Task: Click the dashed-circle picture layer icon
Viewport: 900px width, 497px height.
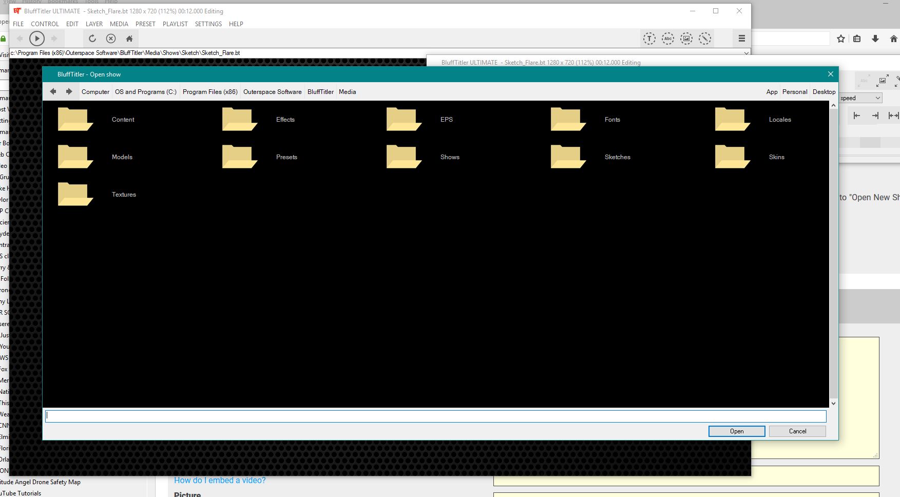Action: [x=686, y=39]
